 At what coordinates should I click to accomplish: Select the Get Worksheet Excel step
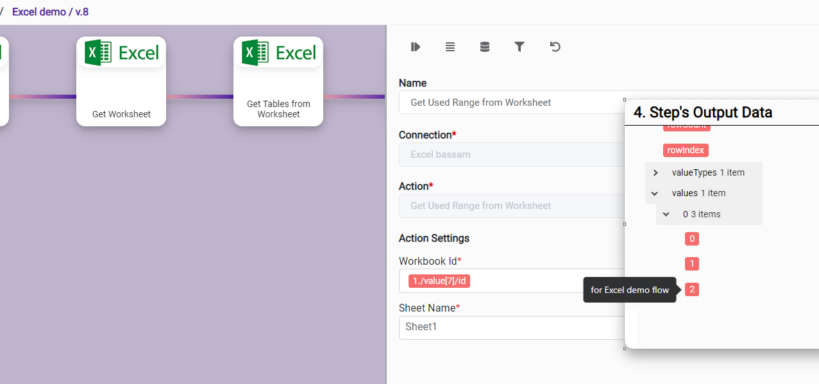click(121, 81)
